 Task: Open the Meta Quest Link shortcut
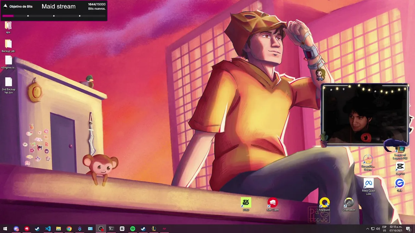[368, 187]
